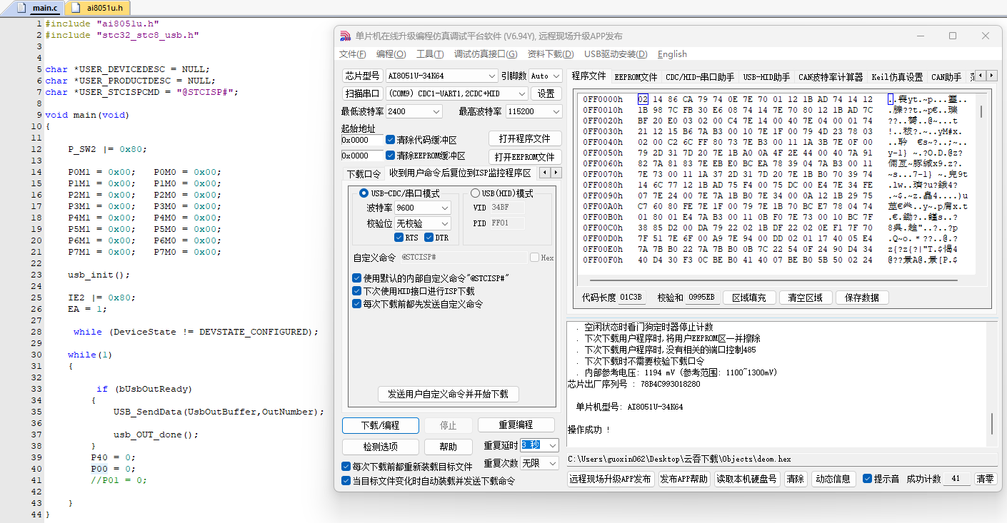Toggle 当目标文件变化时自动装载并发送下载命令 checkbox
The height and width of the screenshot is (523, 1007).
pyautogui.click(x=346, y=481)
